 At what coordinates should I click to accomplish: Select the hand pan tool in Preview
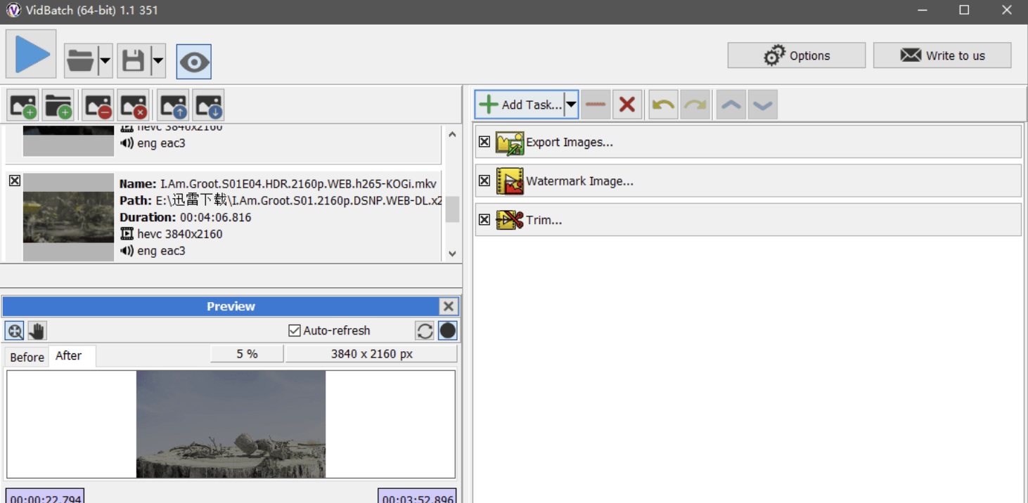(x=37, y=330)
